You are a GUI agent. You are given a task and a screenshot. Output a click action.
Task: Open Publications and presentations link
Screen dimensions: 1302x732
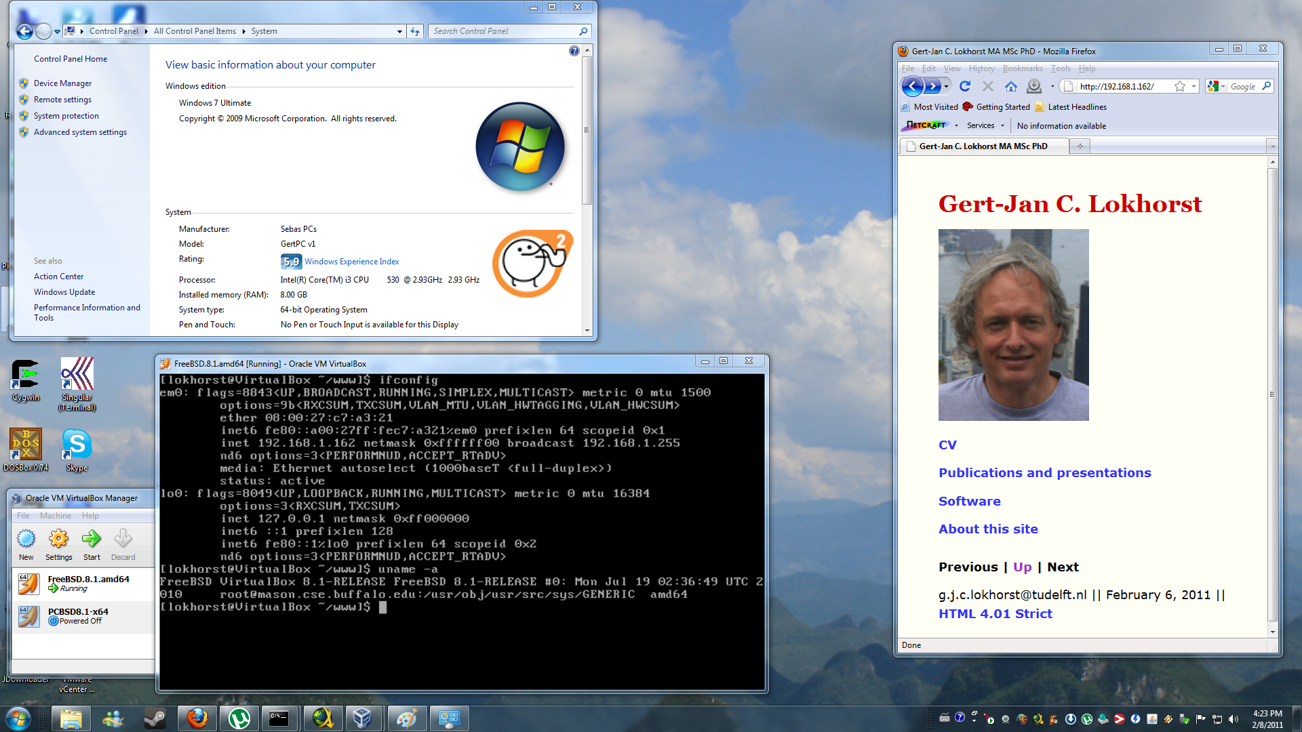(x=1044, y=472)
